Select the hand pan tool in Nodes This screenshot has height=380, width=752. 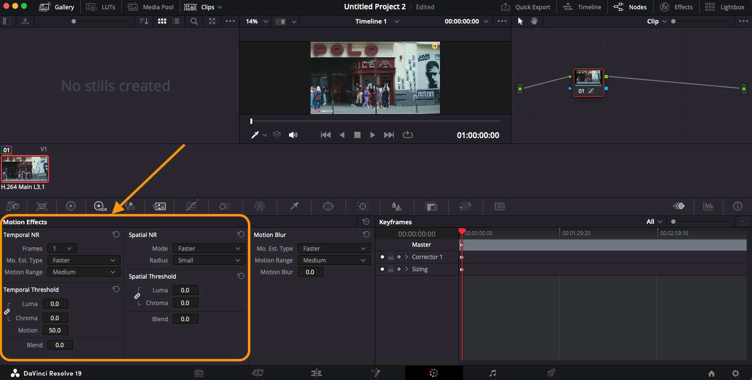click(534, 22)
